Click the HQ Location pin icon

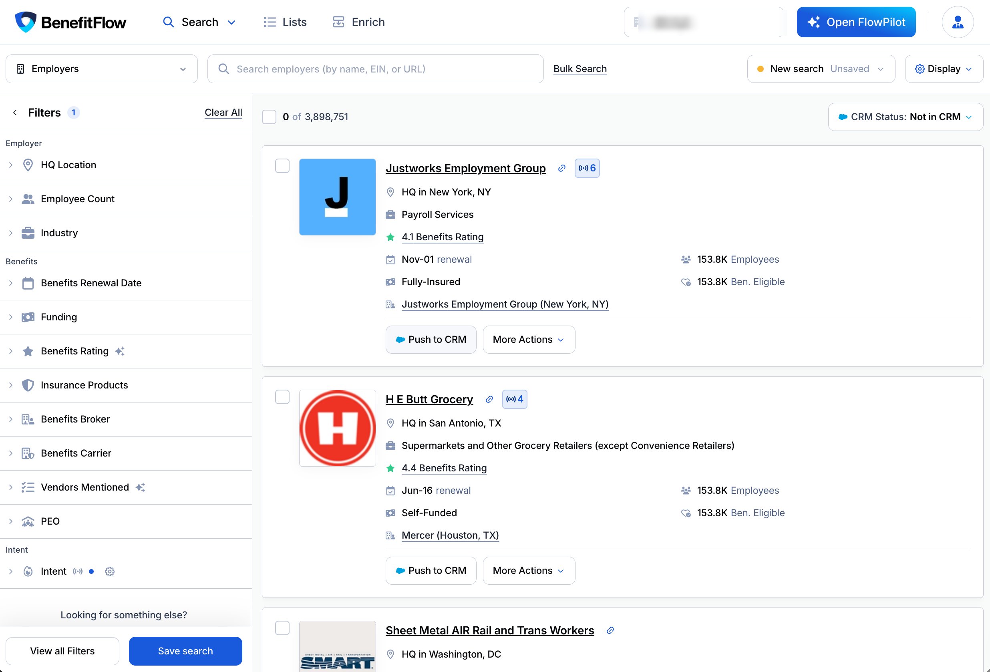point(28,165)
